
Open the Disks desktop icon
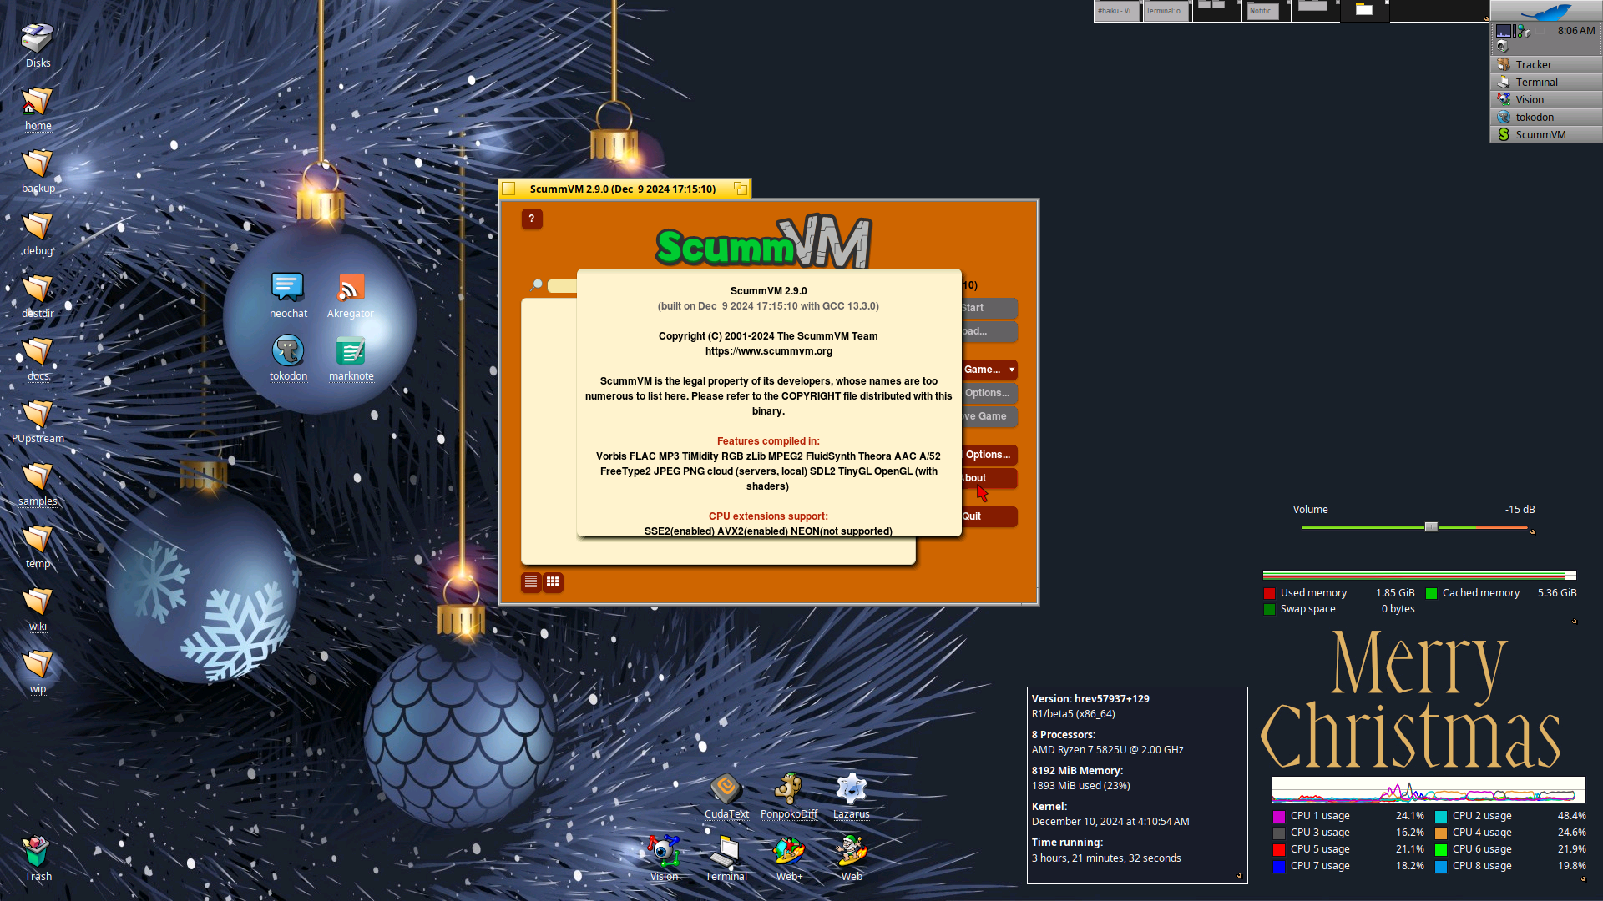coord(38,45)
